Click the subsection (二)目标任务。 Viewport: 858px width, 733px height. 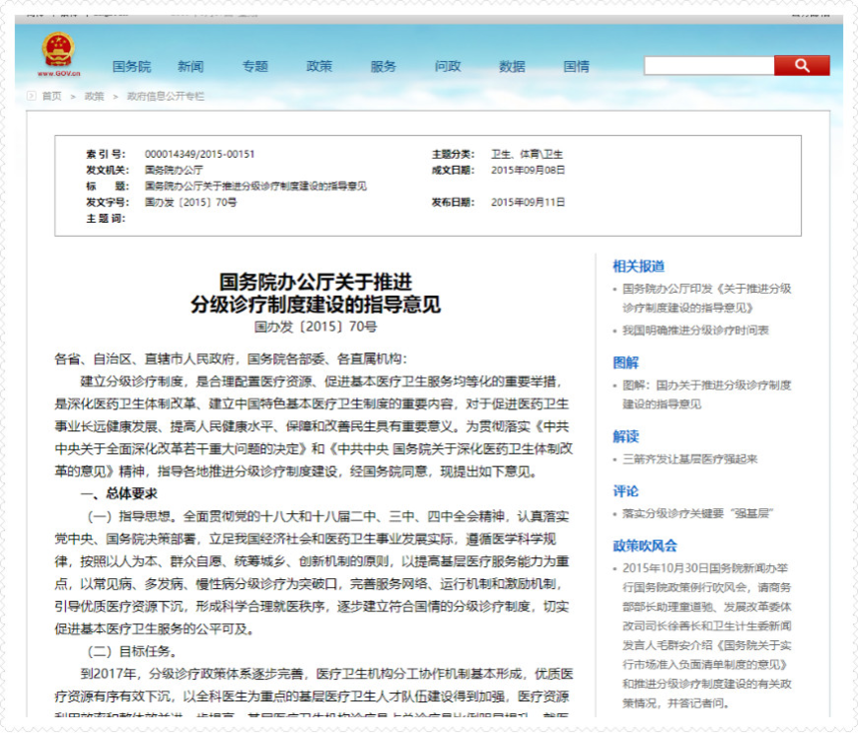132,651
